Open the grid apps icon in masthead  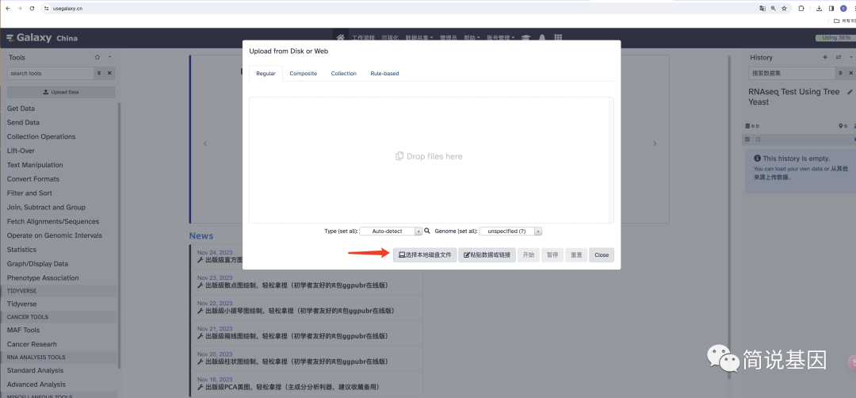click(x=558, y=38)
